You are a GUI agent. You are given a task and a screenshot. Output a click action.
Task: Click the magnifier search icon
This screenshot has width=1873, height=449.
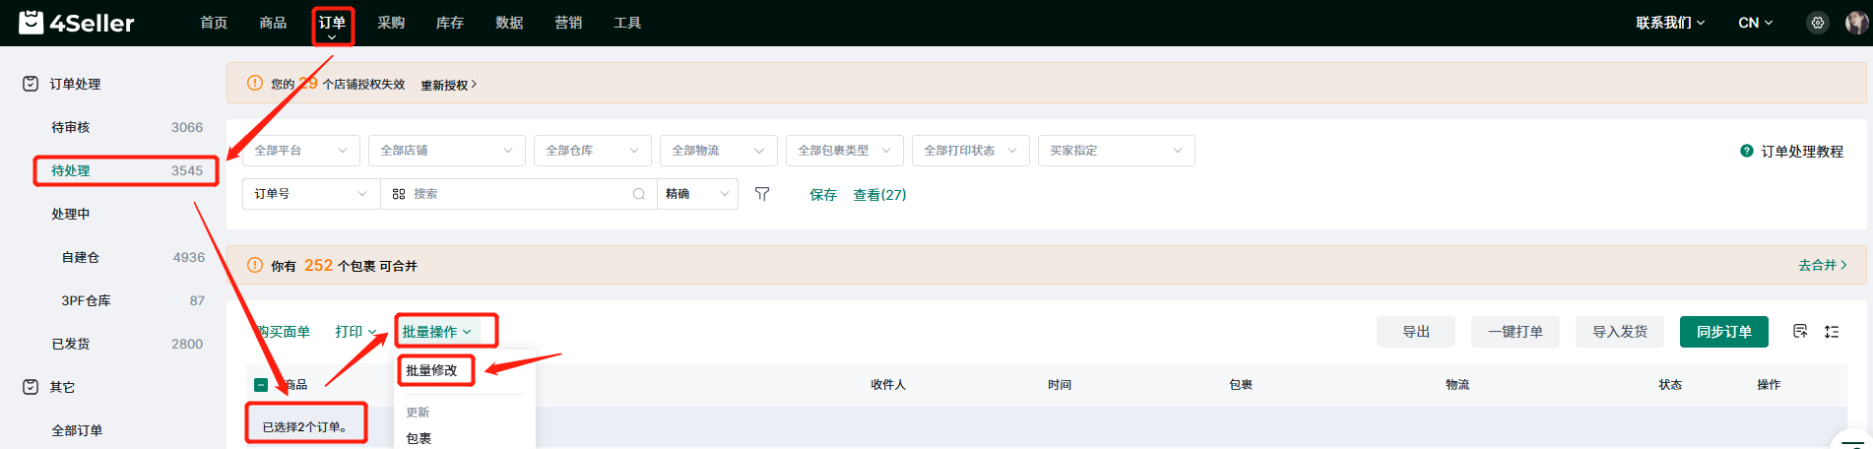[x=639, y=194]
